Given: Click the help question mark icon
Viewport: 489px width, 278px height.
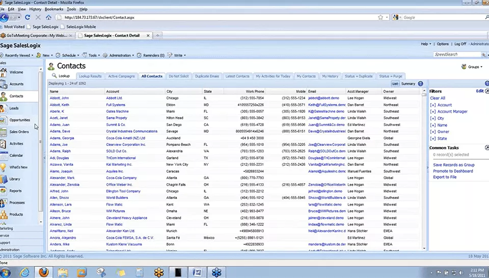Looking at the screenshot, I should pyautogui.click(x=420, y=84).
